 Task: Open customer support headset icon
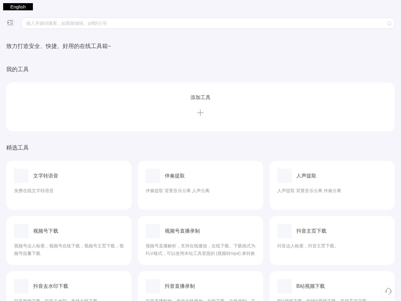coord(388,291)
